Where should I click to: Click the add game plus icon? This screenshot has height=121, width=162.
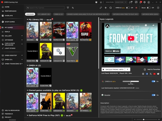point(106,8)
